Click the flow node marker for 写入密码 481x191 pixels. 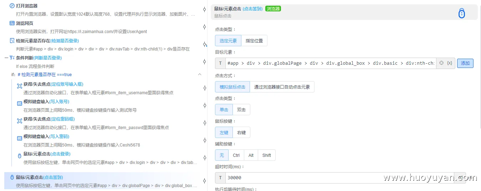pyautogui.click(x=205, y=140)
